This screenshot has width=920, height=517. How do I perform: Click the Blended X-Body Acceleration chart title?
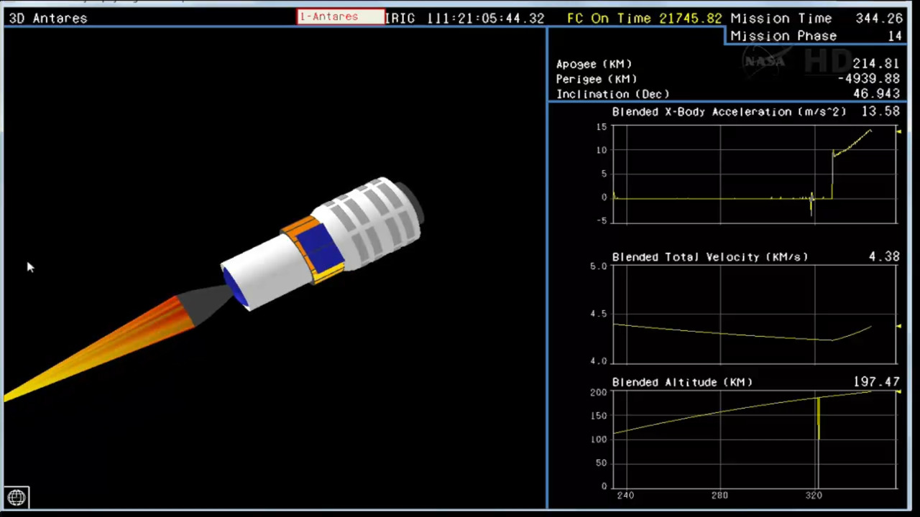click(x=729, y=112)
